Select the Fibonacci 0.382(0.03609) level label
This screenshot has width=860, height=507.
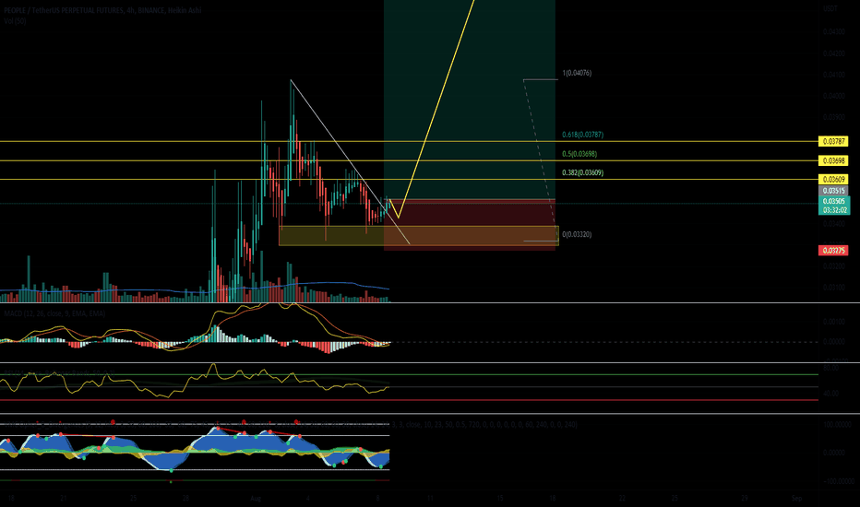[x=582, y=172]
